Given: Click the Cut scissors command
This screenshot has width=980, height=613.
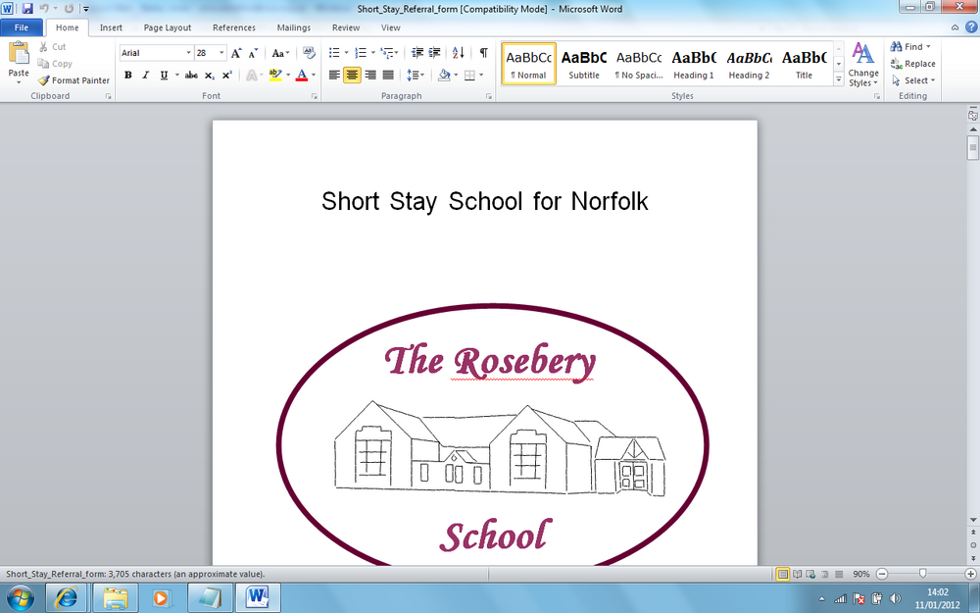Looking at the screenshot, I should [52, 47].
